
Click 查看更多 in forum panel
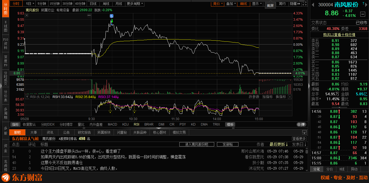pos(299,139)
